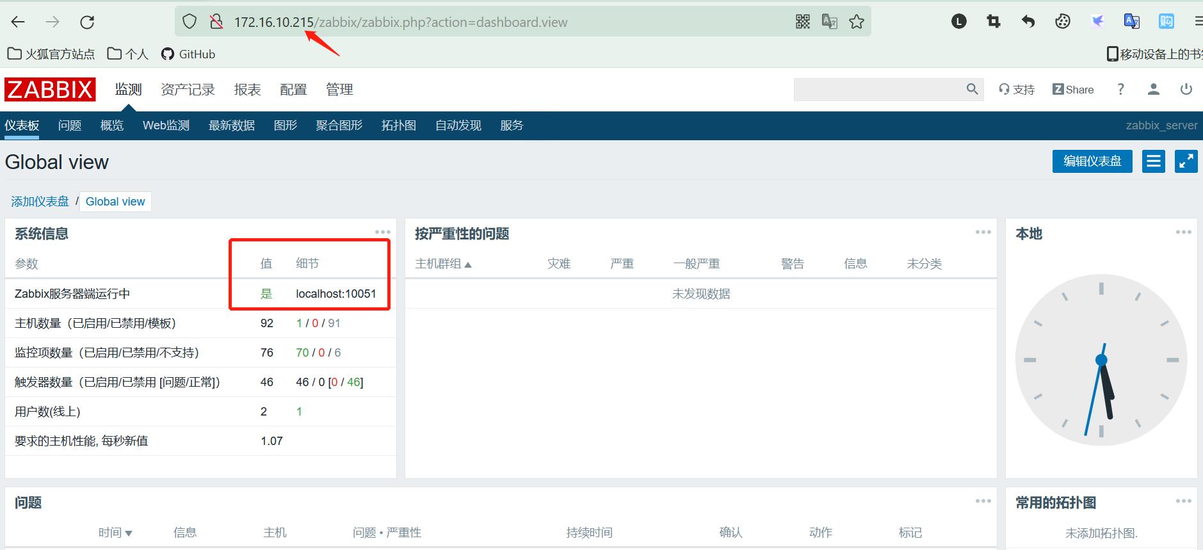Click zabbix_server name label
Screen dimensions: 1203x550
click(1161, 125)
